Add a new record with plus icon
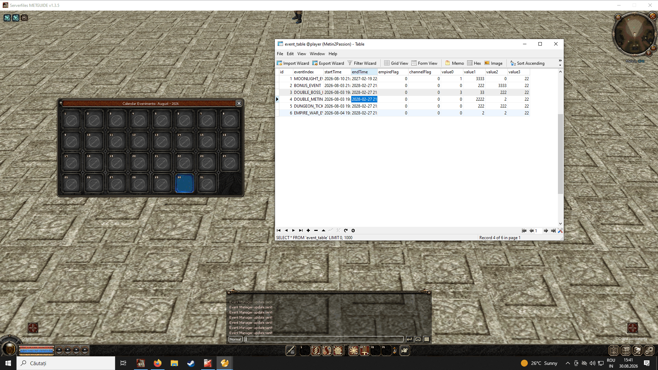The height and width of the screenshot is (370, 658). coord(308,231)
